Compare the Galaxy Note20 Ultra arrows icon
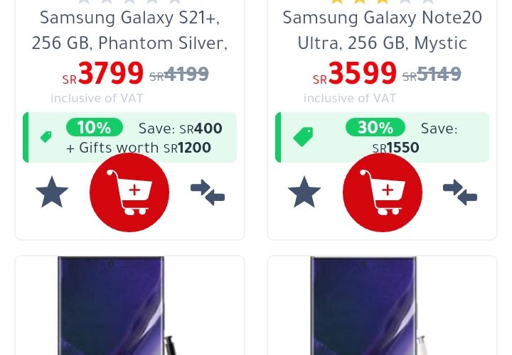Screen dimensions: 512x355 [460, 192]
